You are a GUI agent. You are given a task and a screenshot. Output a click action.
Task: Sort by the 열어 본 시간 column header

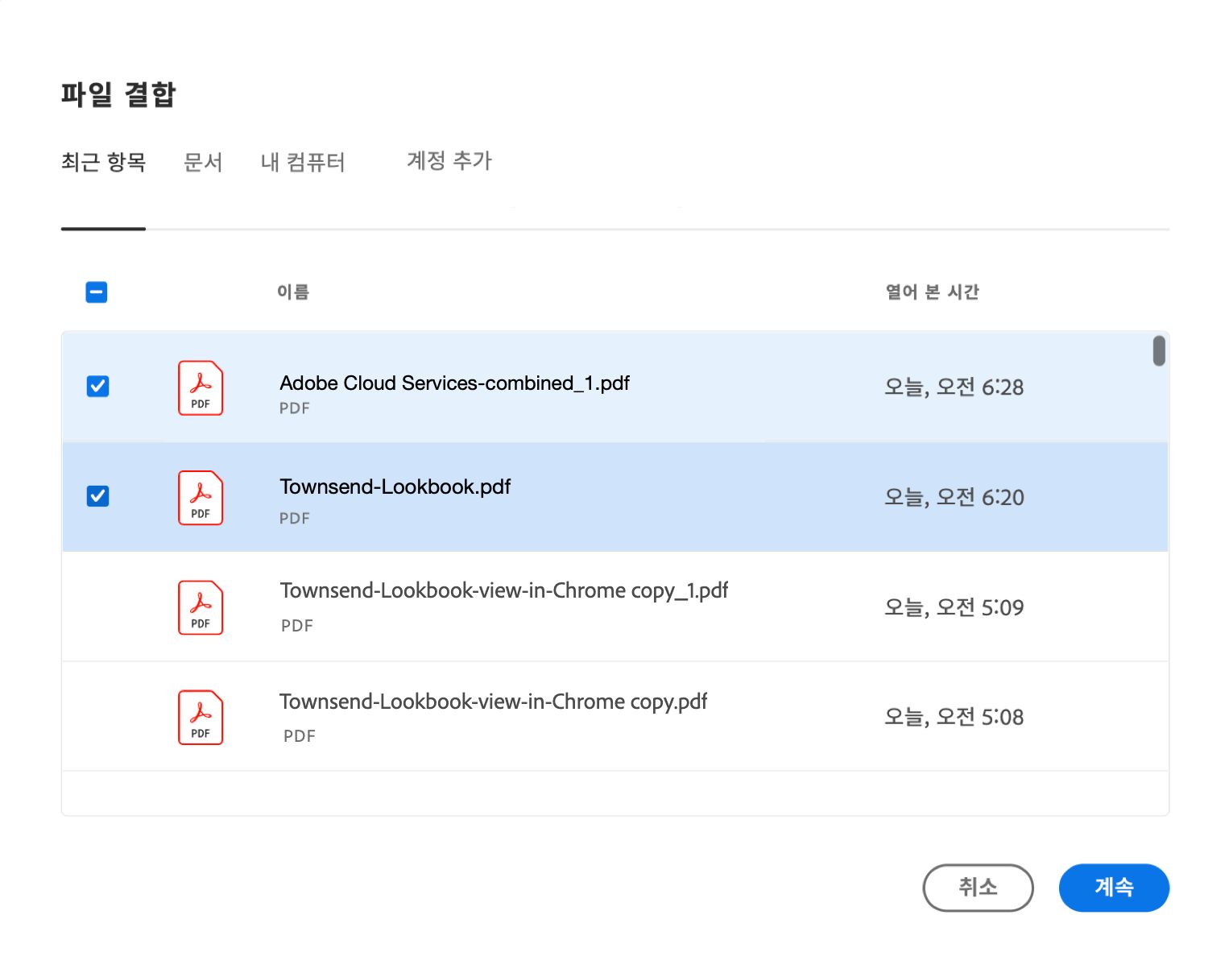[932, 292]
